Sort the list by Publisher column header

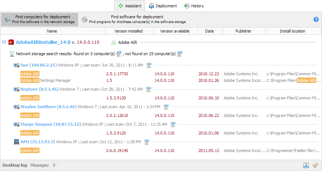pos(244,31)
